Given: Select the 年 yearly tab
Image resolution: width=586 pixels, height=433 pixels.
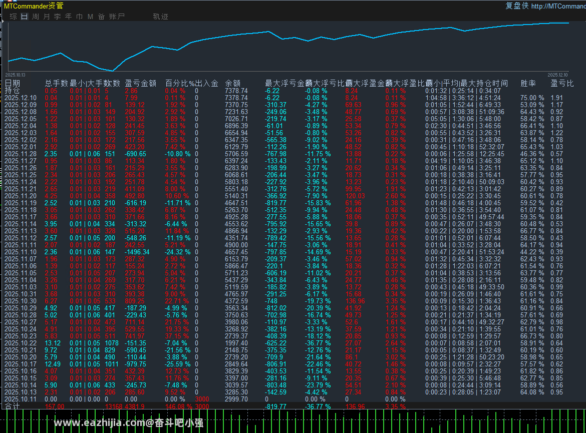Looking at the screenshot, I should [x=69, y=17].
